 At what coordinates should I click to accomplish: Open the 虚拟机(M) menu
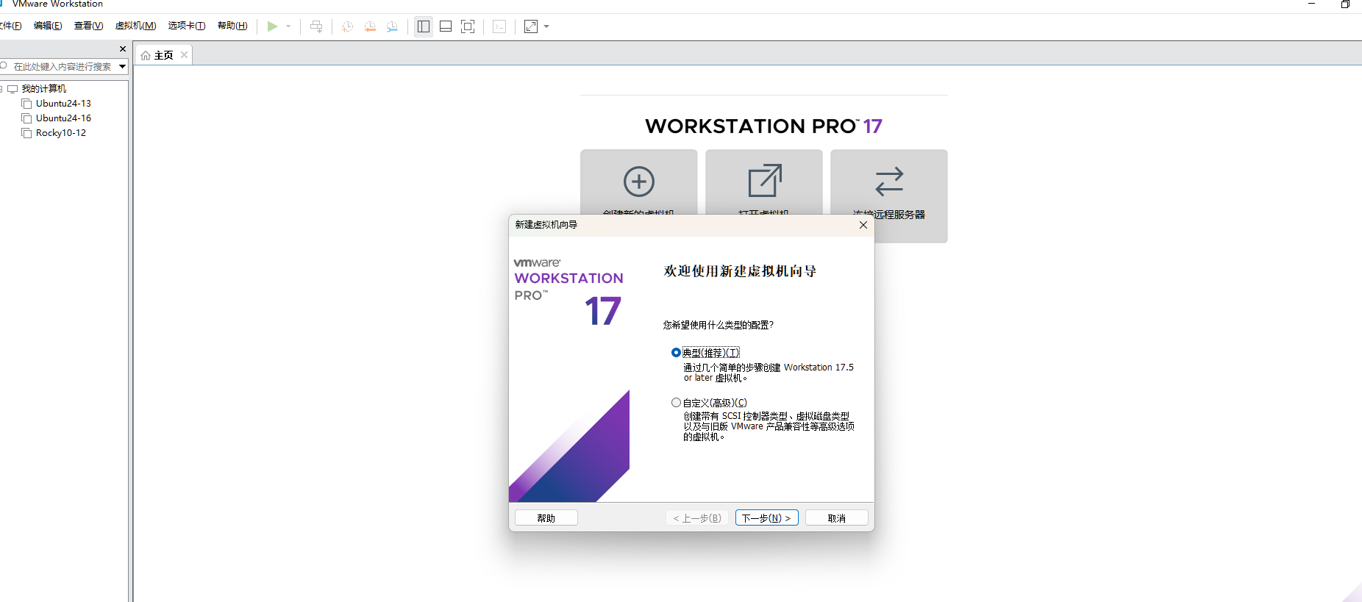[x=135, y=26]
